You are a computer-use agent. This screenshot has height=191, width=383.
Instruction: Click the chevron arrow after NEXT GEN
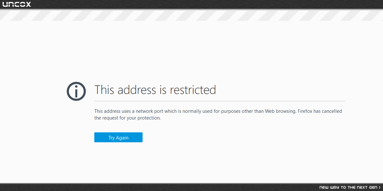(x=379, y=187)
